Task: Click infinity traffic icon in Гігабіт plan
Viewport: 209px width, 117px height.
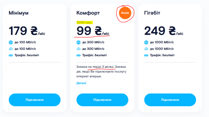Action: coord(146,55)
